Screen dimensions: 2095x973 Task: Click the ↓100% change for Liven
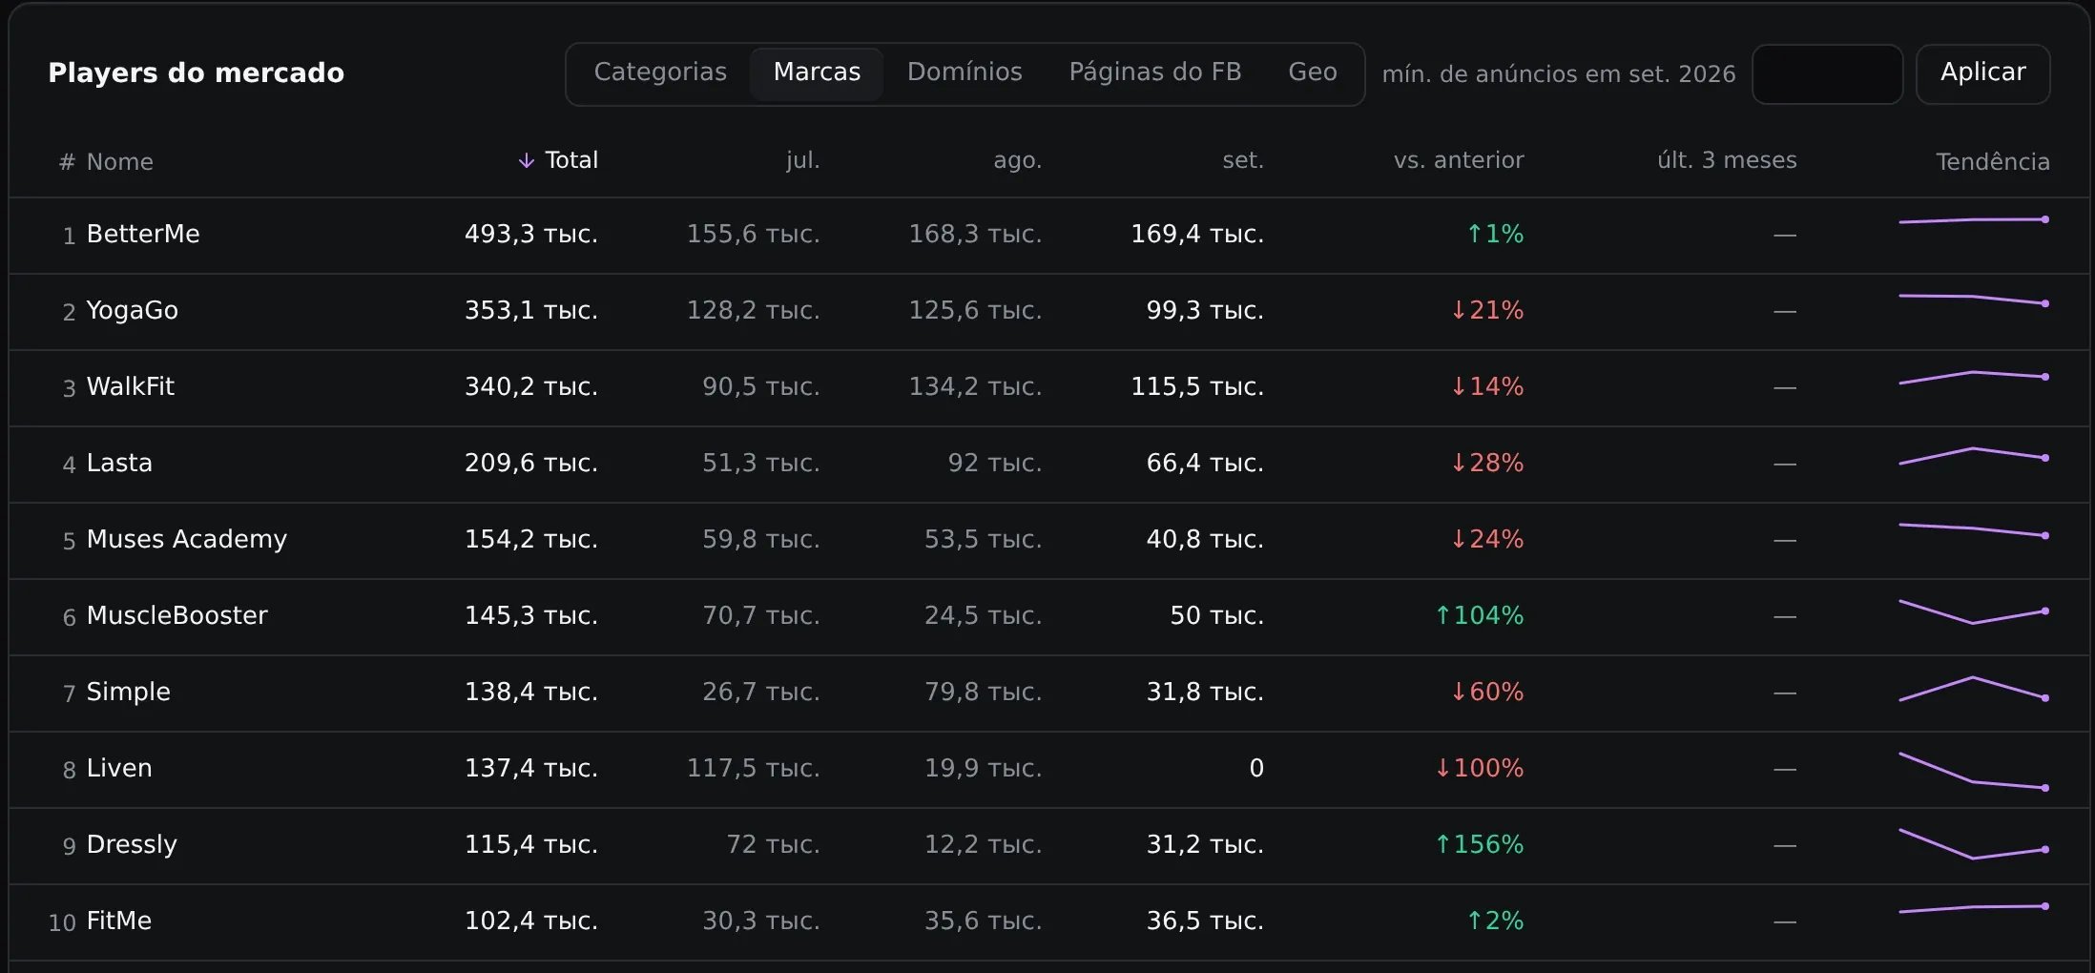pos(1480,768)
